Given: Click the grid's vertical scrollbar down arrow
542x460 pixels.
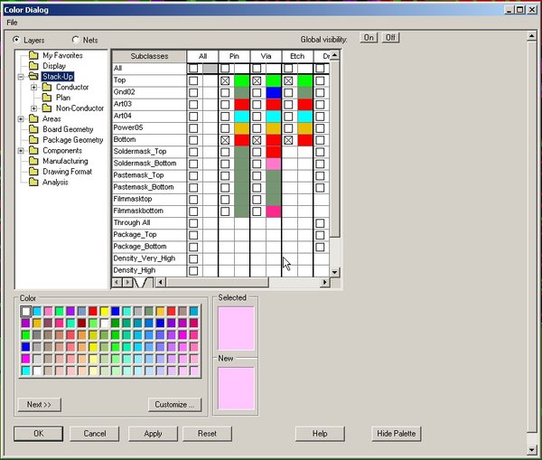Looking at the screenshot, I should (x=334, y=273).
